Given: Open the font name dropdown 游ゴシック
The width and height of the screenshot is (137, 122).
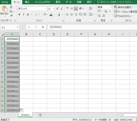Looking at the screenshot, I should pyautogui.click(x=32, y=9).
